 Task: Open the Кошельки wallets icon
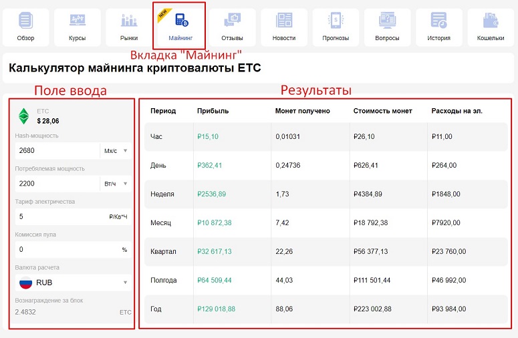click(491, 21)
